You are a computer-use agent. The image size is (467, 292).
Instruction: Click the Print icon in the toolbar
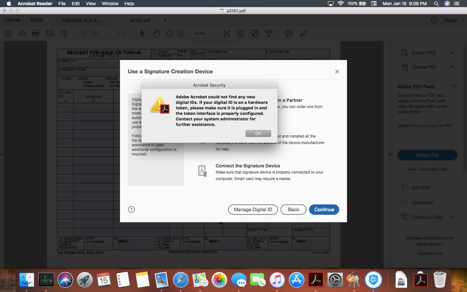[36, 33]
